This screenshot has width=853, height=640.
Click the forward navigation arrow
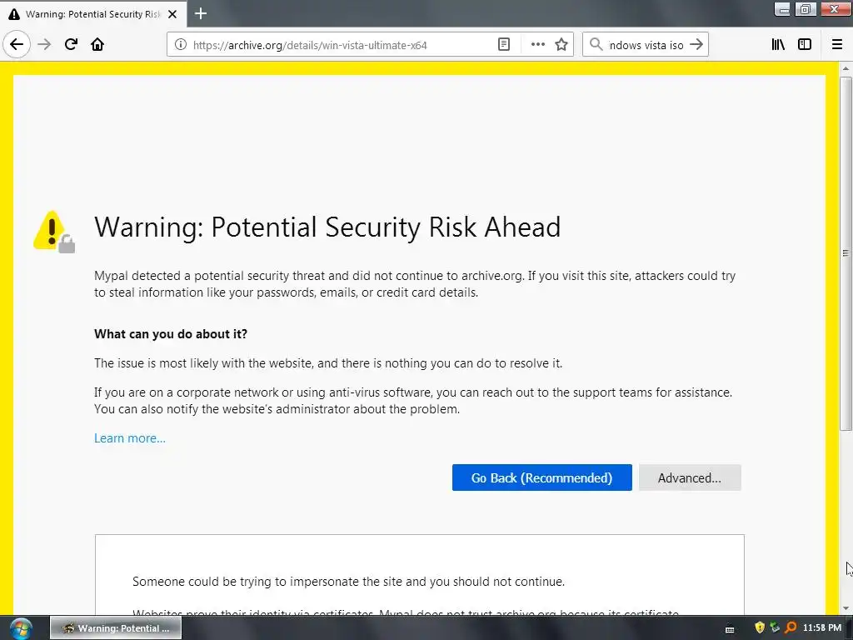44,44
